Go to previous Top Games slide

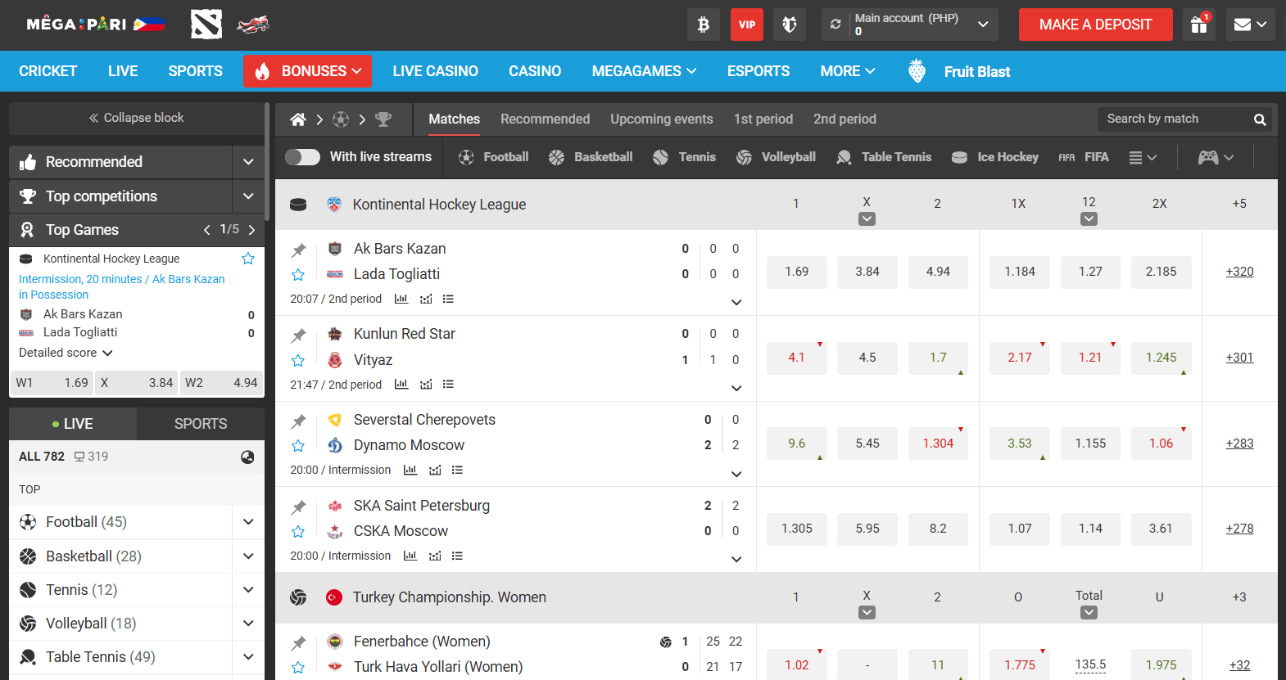[x=207, y=230]
